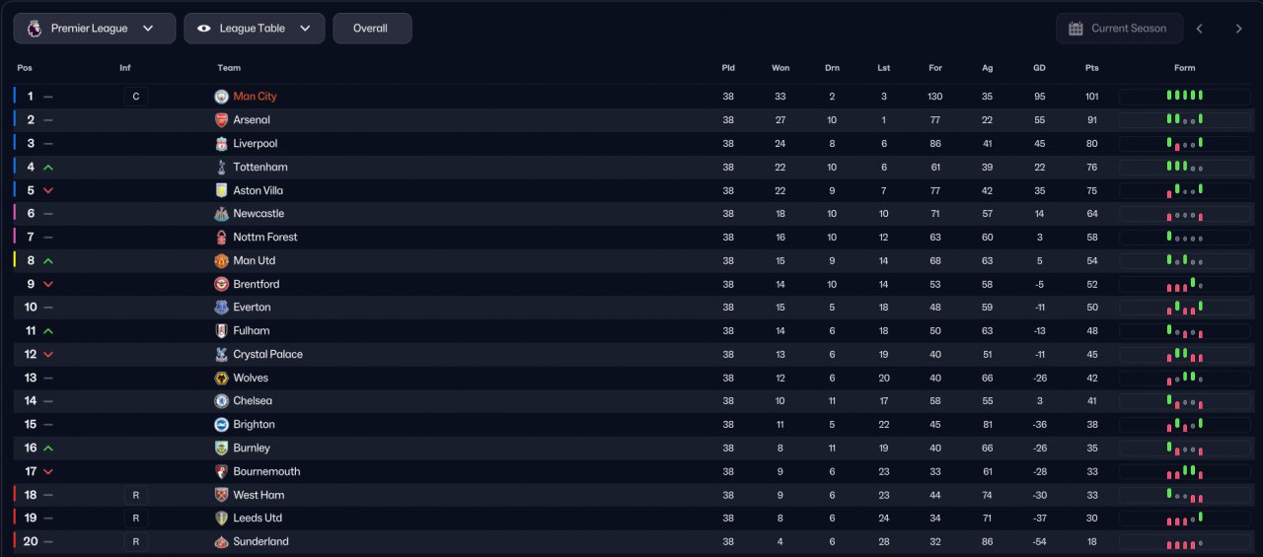Click the Overall filter button
This screenshot has height=557, width=1263.
[x=372, y=29]
